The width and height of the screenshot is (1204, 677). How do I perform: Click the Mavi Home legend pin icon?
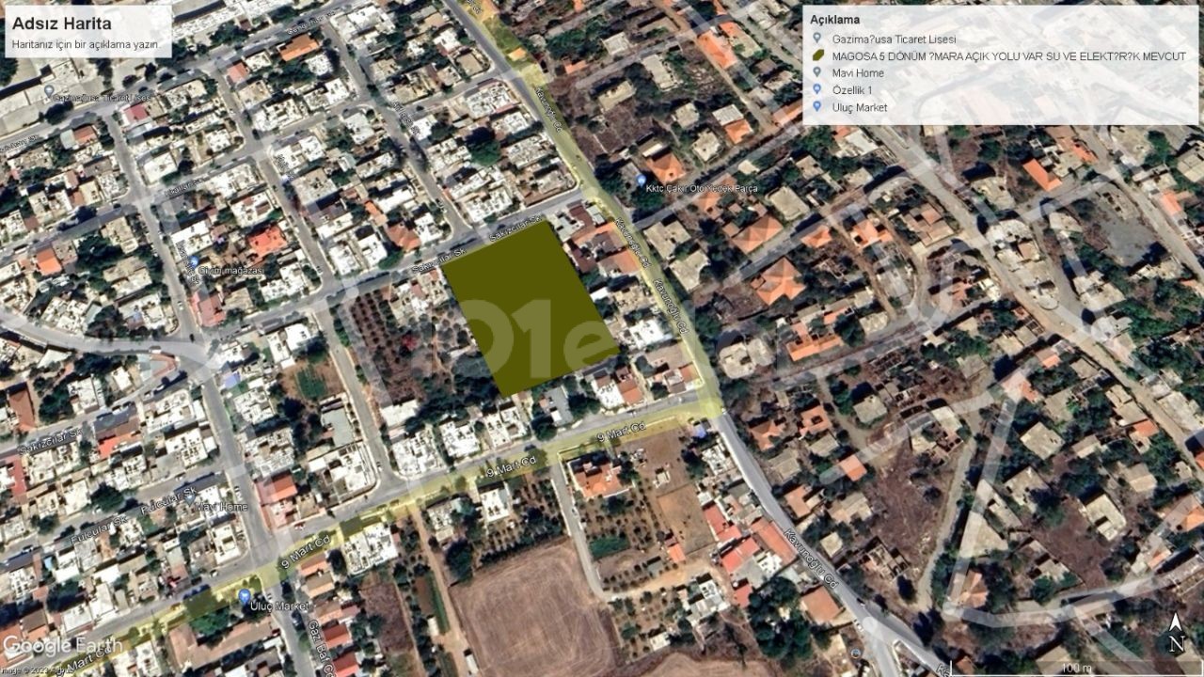coord(816,72)
